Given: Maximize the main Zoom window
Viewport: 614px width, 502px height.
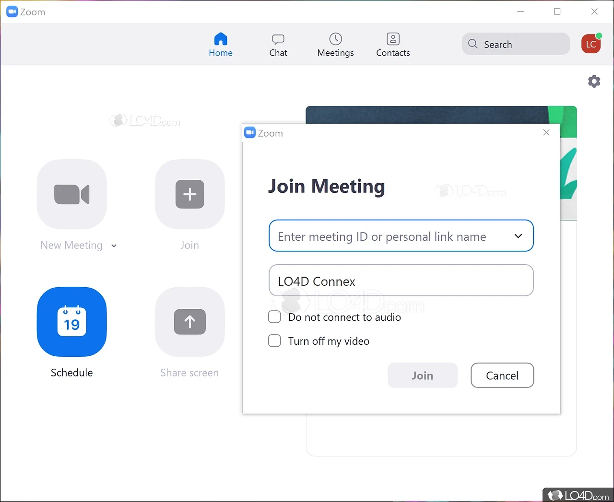Looking at the screenshot, I should (x=557, y=12).
